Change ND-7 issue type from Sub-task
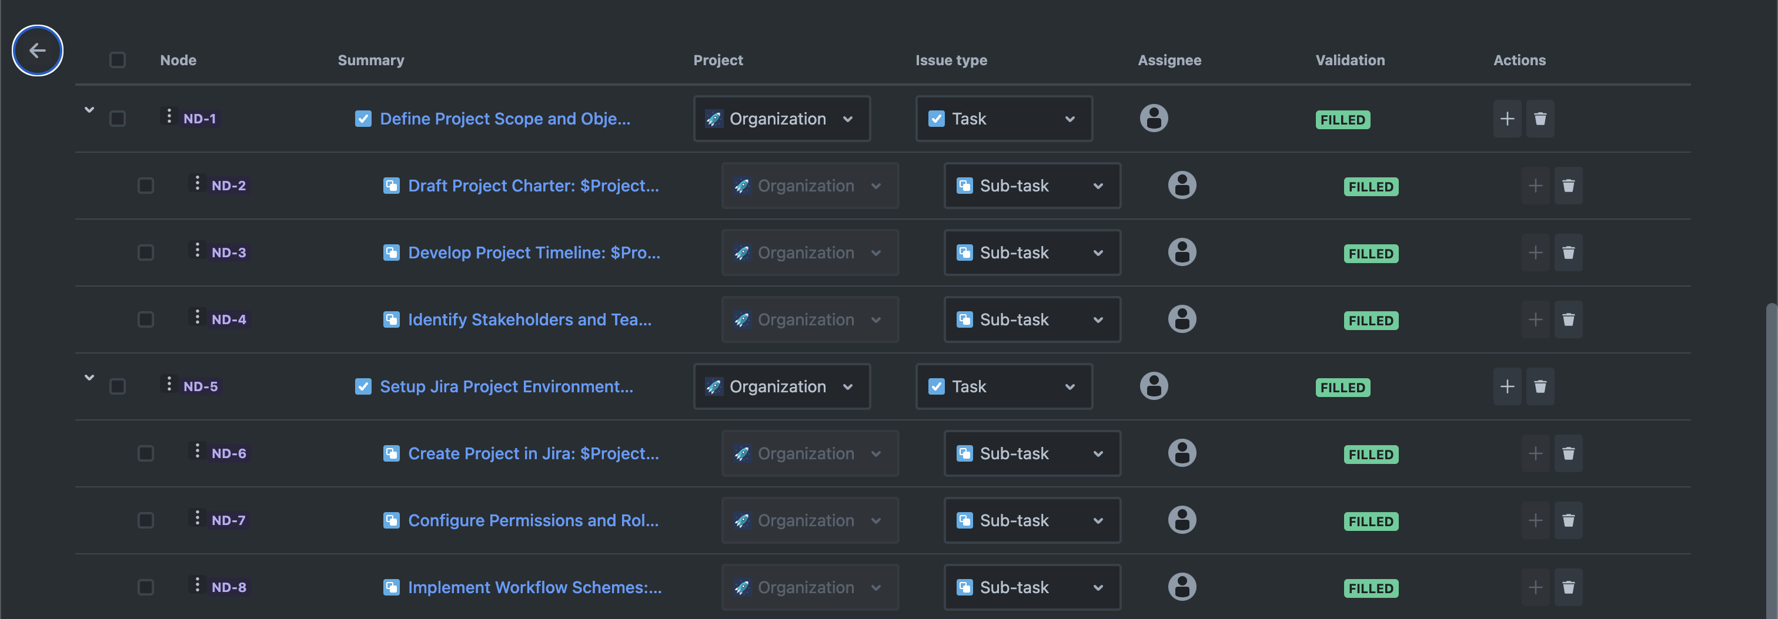The height and width of the screenshot is (619, 1778). pyautogui.click(x=1032, y=520)
